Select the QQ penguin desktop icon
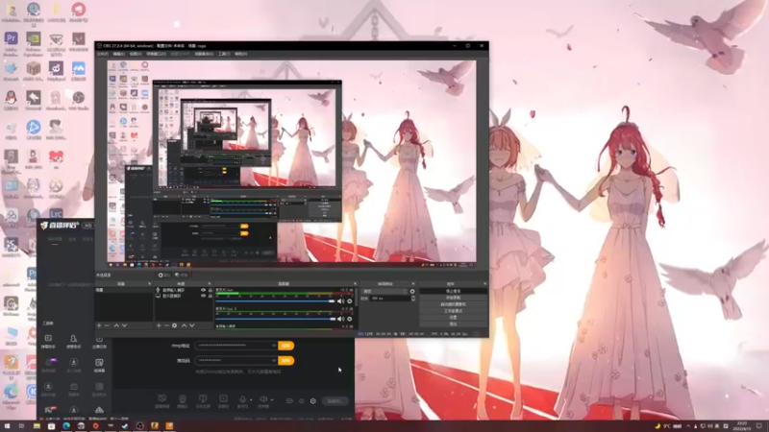 pyautogui.click(x=11, y=98)
